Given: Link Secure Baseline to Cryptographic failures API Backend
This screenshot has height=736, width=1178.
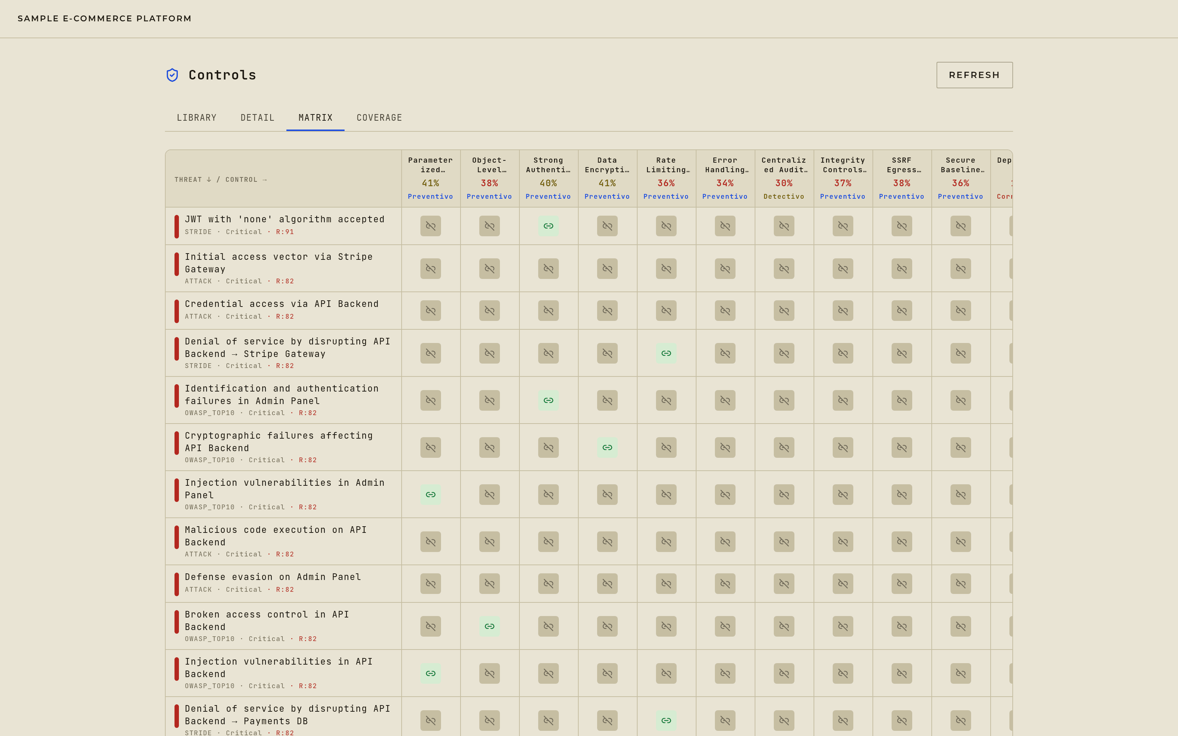Looking at the screenshot, I should coord(960,447).
